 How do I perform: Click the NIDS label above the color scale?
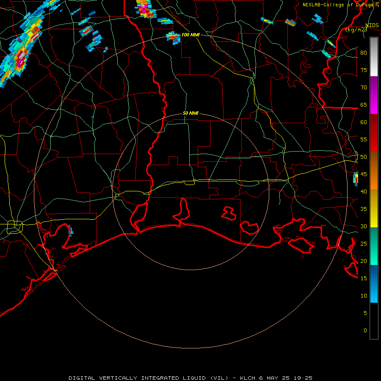pyautogui.click(x=372, y=25)
